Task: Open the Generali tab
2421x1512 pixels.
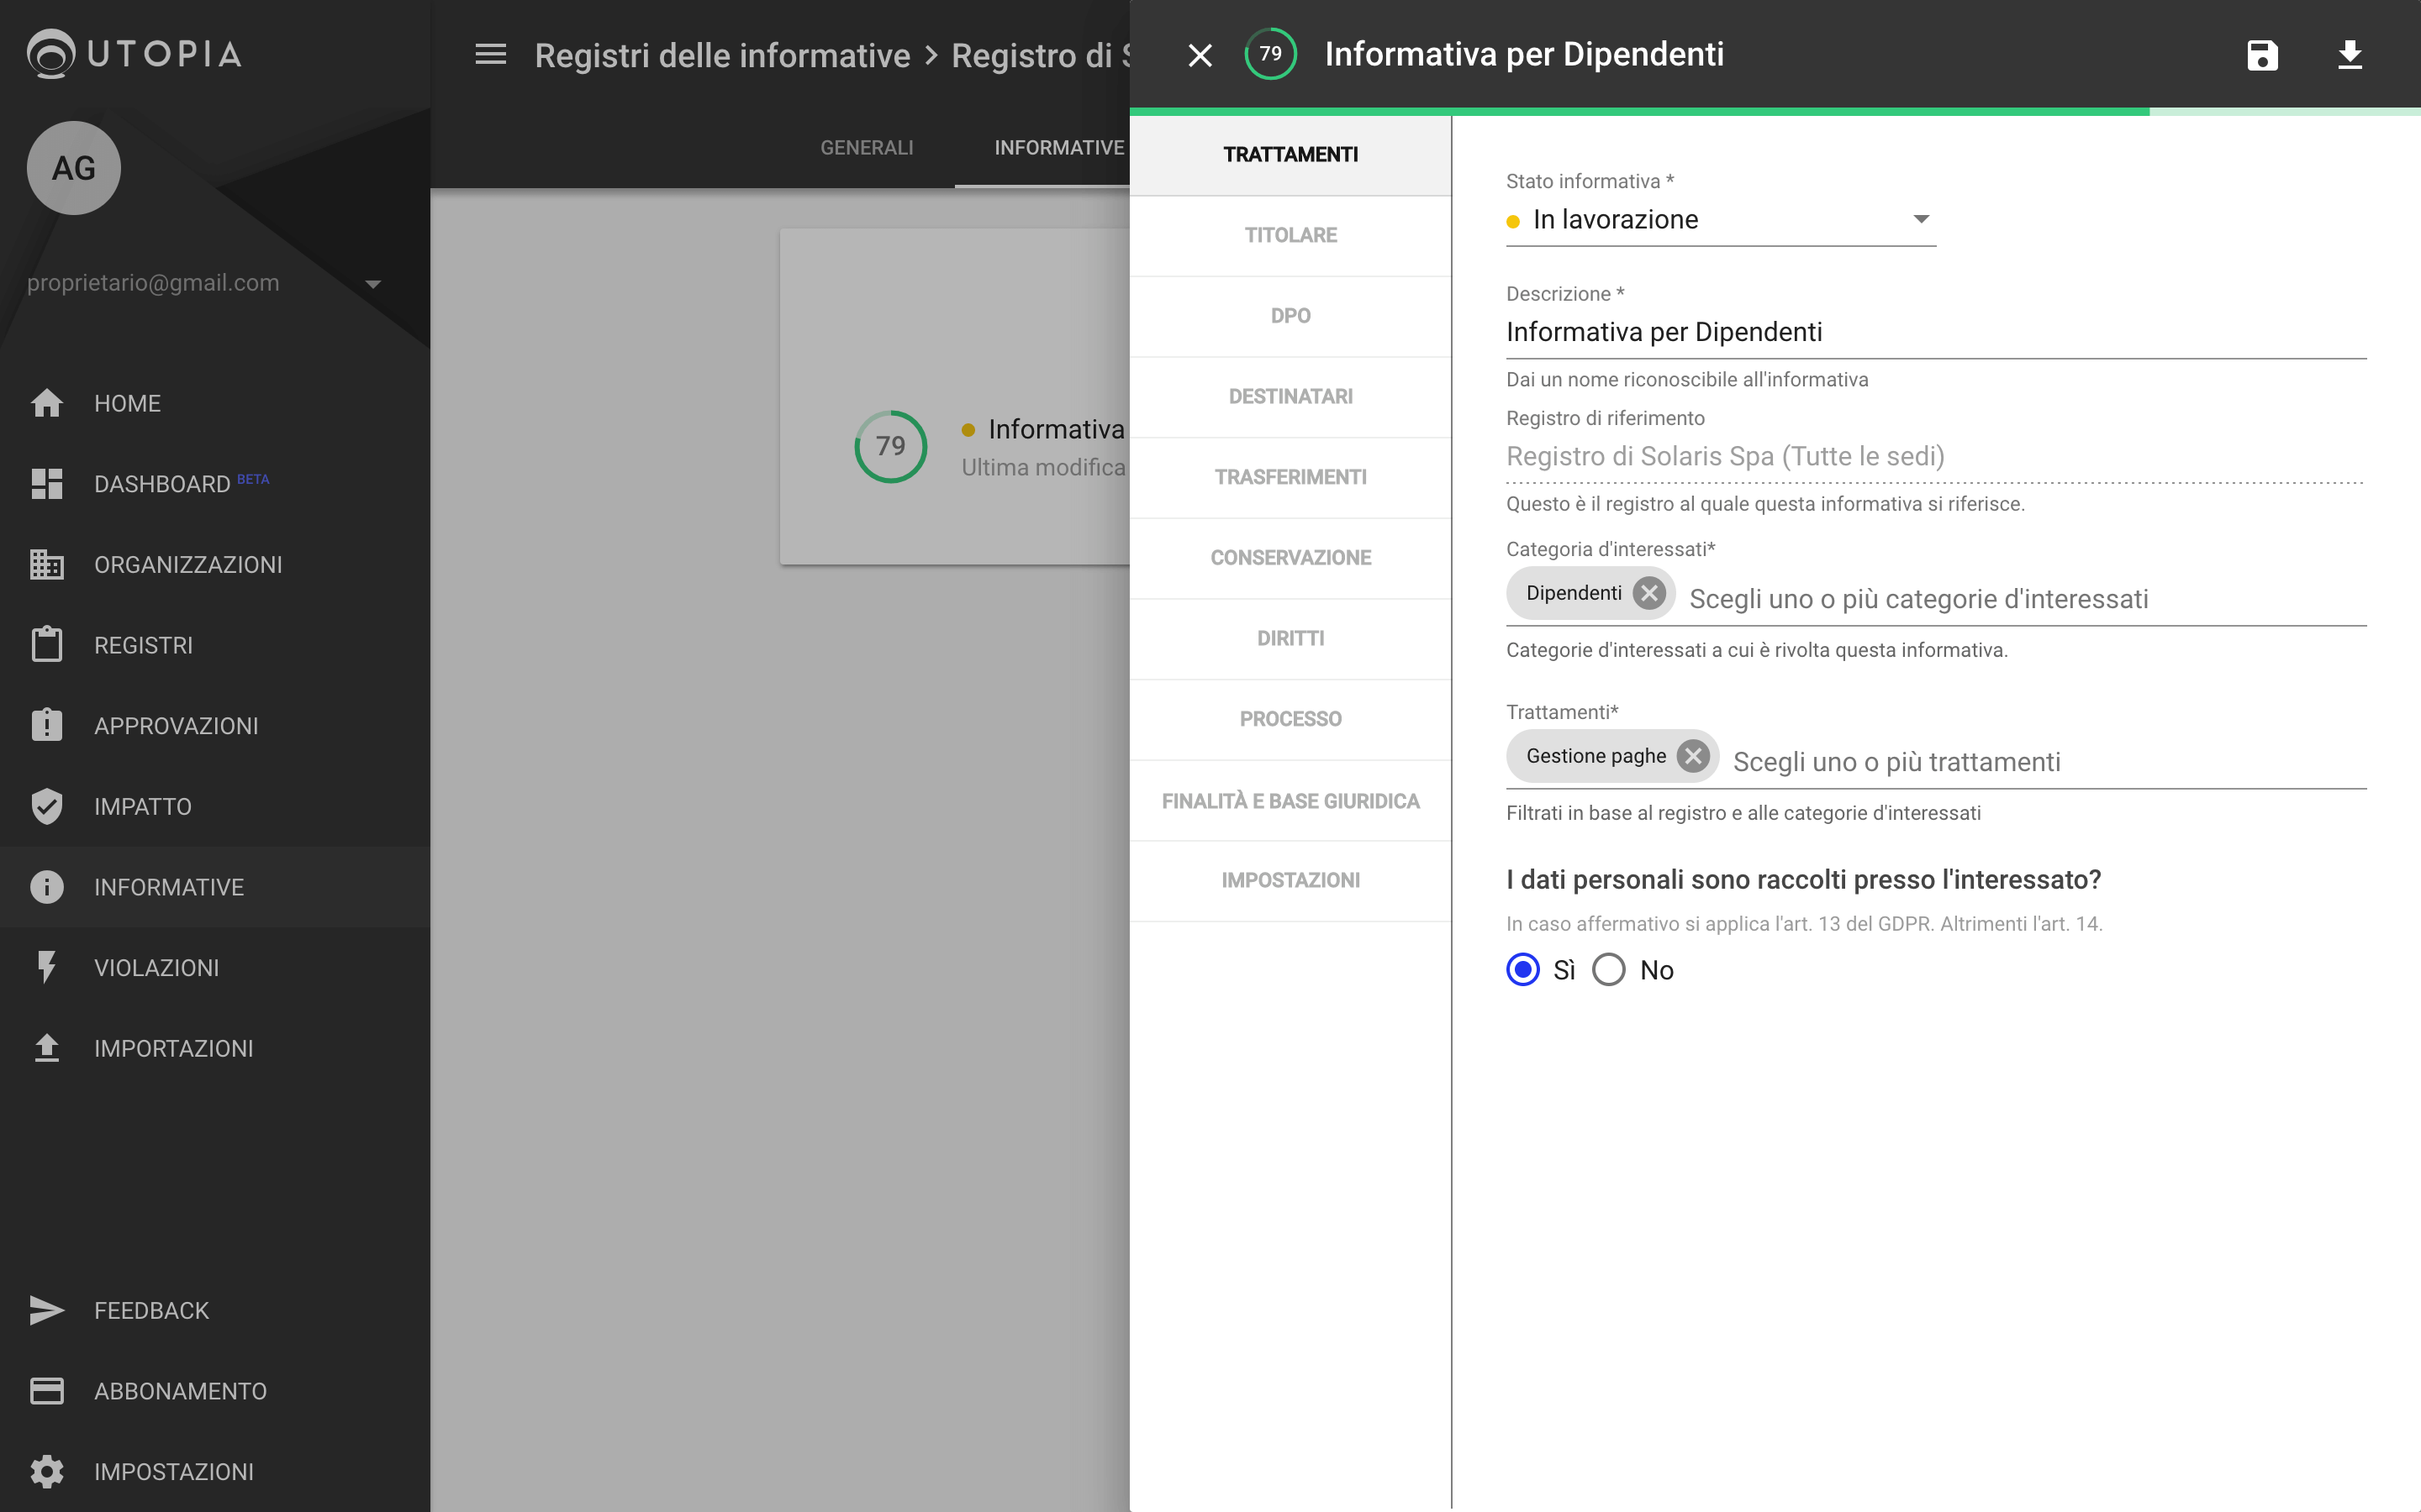Action: [867, 148]
